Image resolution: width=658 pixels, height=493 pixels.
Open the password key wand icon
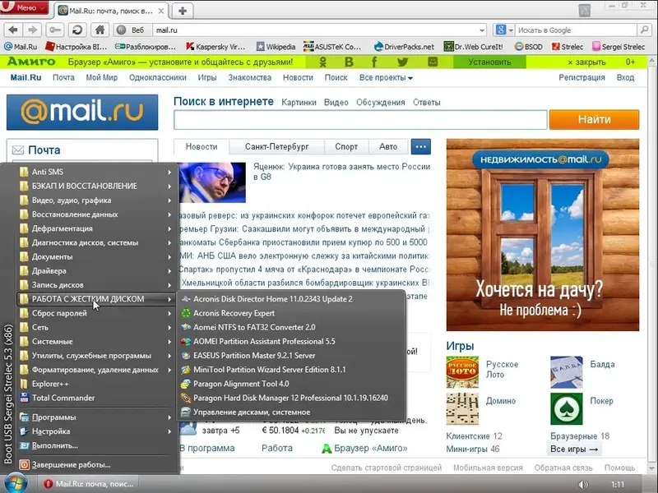click(54, 30)
